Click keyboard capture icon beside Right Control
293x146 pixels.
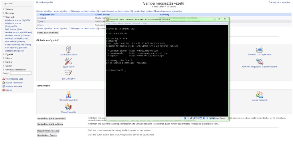(x=213, y=118)
